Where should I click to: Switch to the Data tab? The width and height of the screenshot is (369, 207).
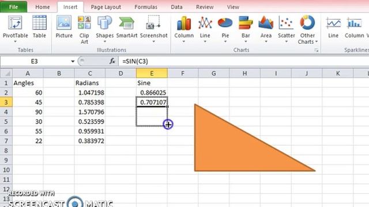point(176,7)
